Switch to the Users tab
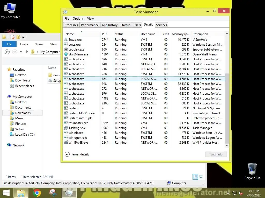Image resolution: width=265 pixels, height=198 pixels. 137,25
